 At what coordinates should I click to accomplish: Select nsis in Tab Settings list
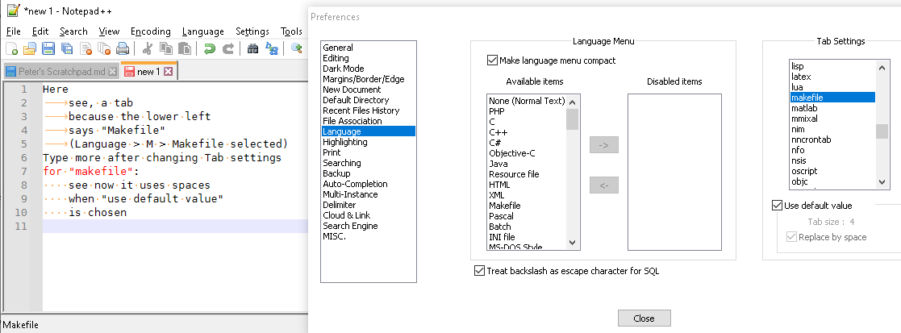tap(798, 160)
